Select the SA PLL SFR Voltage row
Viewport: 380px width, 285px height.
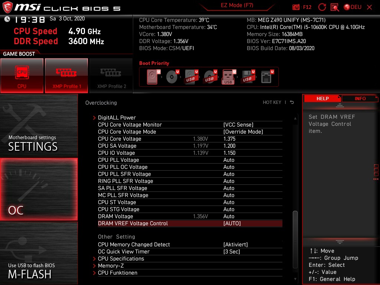[190, 188]
